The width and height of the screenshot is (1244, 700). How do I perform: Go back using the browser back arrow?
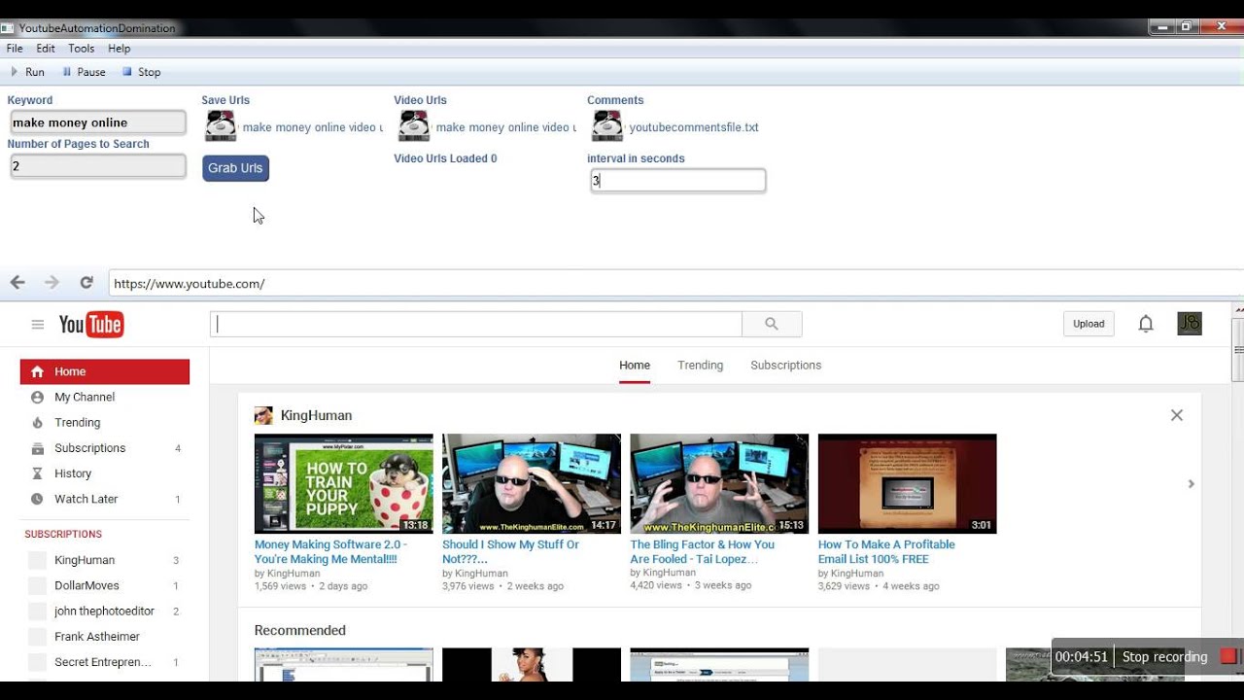tap(17, 283)
